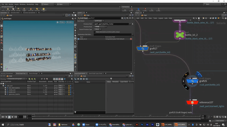This screenshot has height=127, width=227.
Task: Expand wall_part in scene graph tree
Action: [x=3, y=86]
